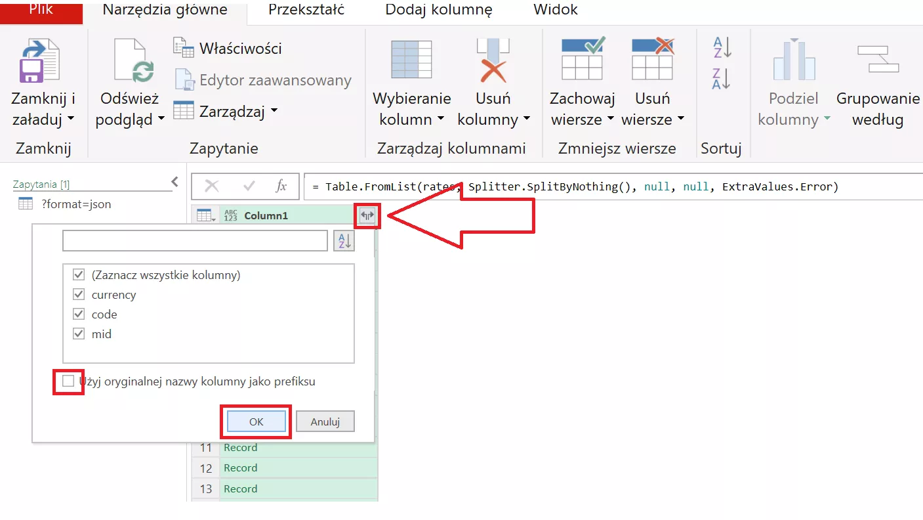Click the Usuń kolumny icon

coord(493,60)
